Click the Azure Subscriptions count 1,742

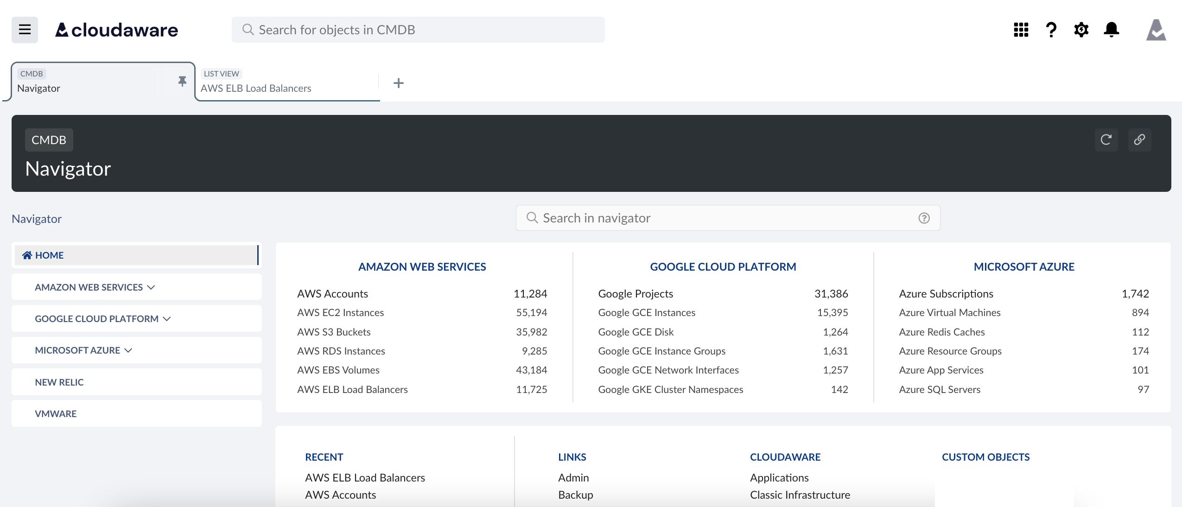(x=1135, y=293)
